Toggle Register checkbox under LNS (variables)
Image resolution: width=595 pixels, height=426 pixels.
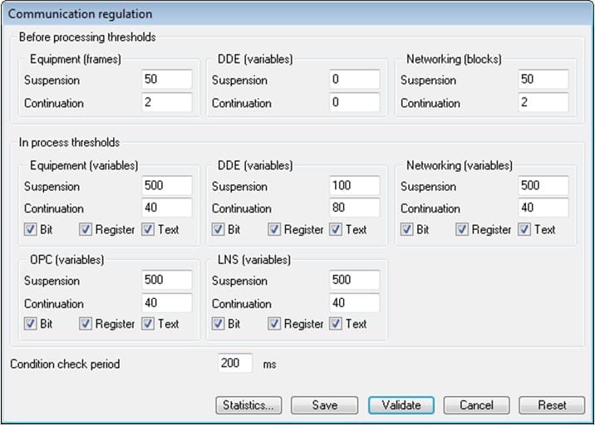pos(273,324)
